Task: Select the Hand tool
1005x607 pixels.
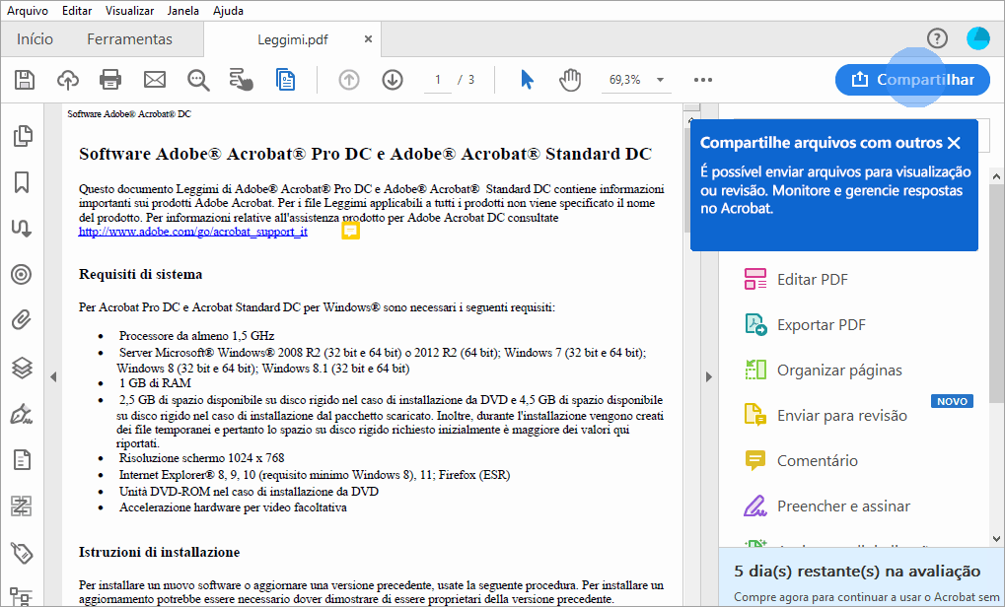Action: point(570,80)
